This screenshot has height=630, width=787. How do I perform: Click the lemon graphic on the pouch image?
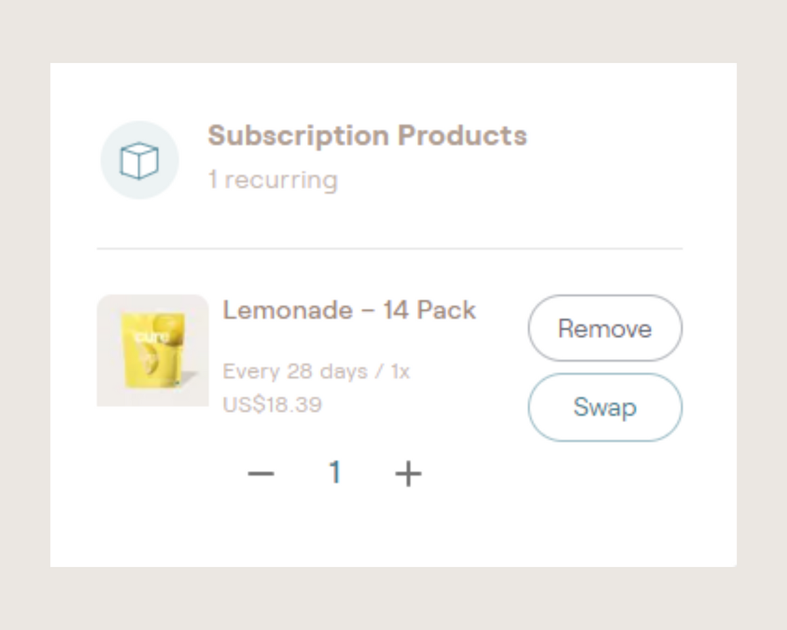coord(154,359)
